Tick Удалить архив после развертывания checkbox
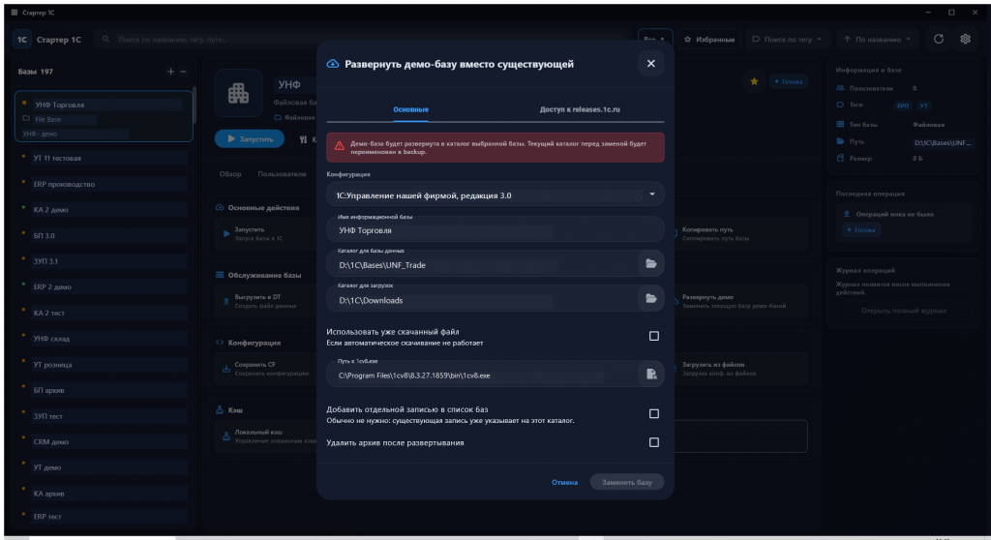 (x=653, y=442)
